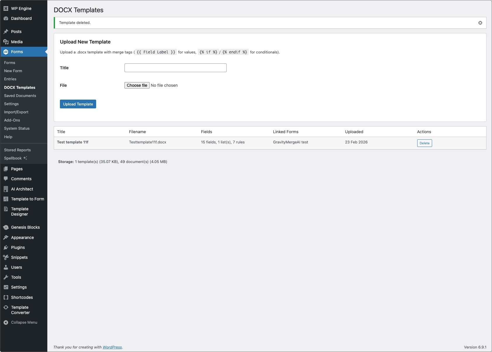Focus the template Title text field
The width and height of the screenshot is (492, 352).
175,68
